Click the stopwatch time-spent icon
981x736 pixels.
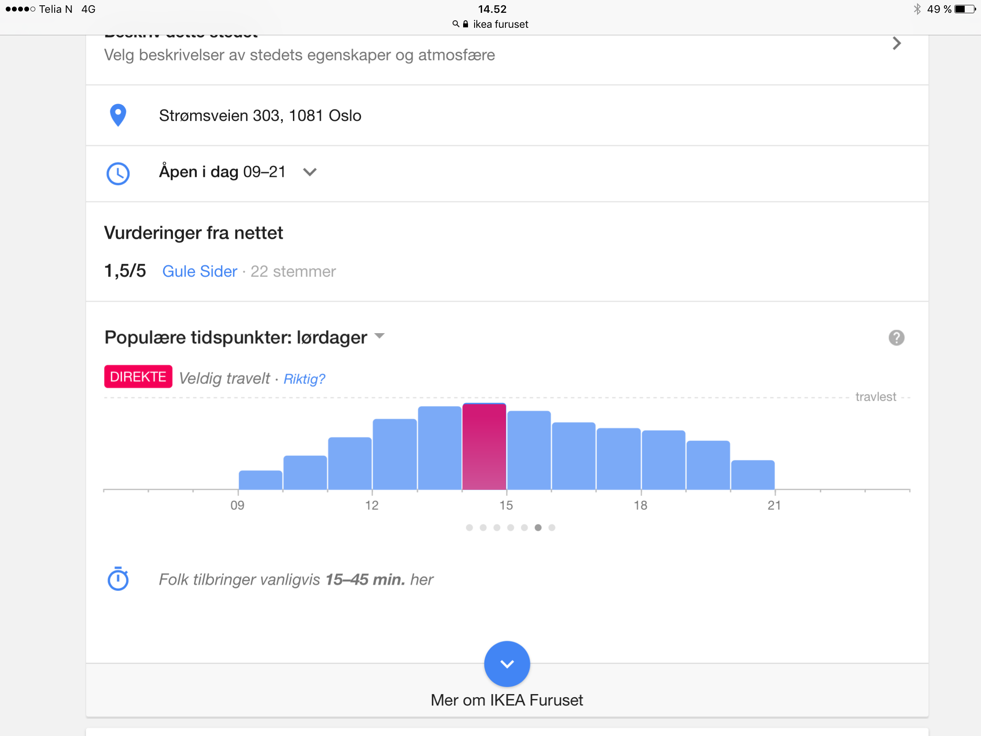pos(118,579)
